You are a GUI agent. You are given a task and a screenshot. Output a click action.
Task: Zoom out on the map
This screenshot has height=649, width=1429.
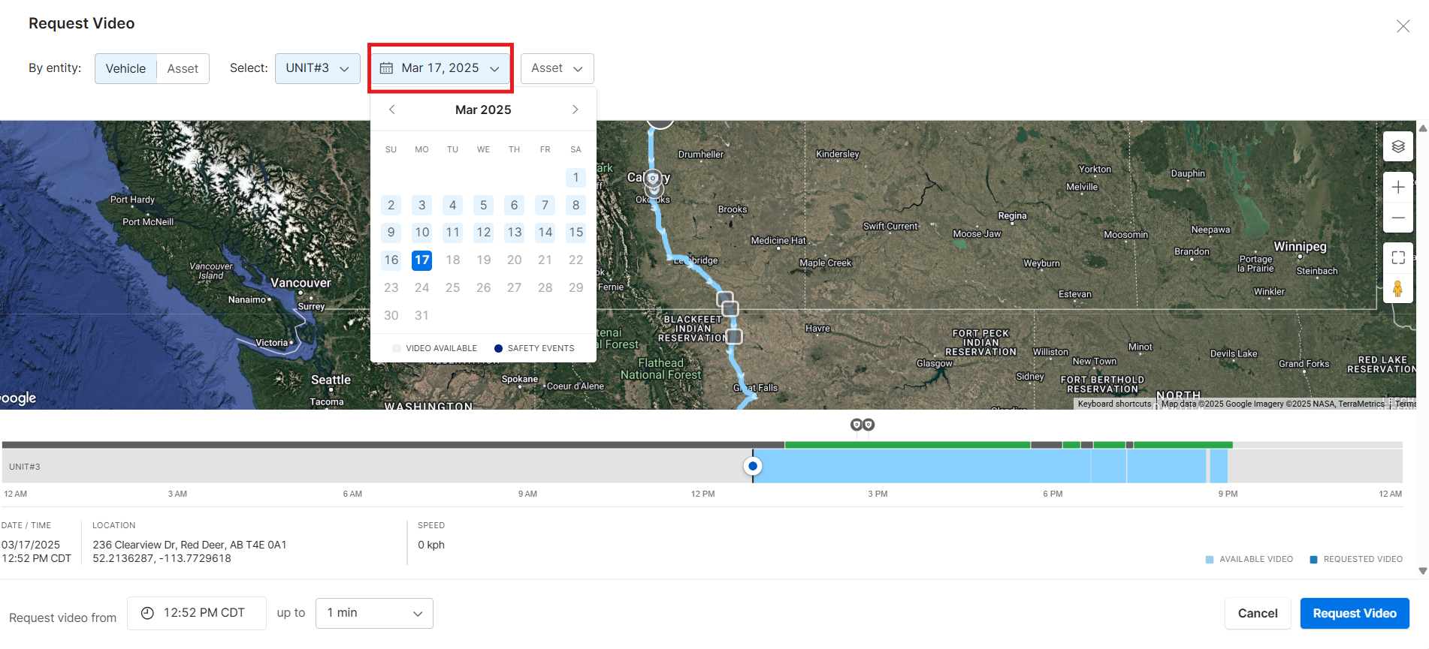1397,218
